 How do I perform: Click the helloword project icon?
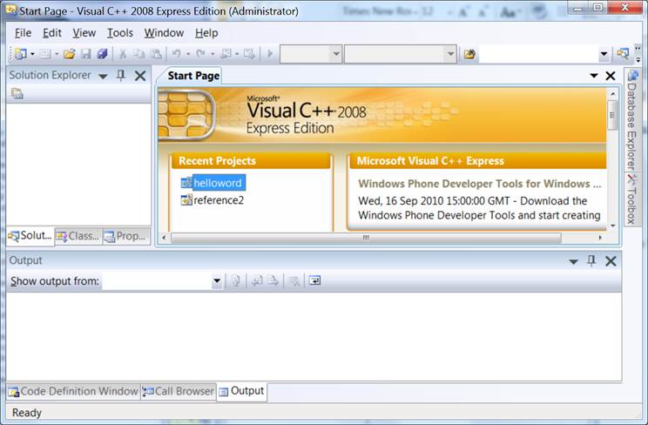tap(186, 183)
